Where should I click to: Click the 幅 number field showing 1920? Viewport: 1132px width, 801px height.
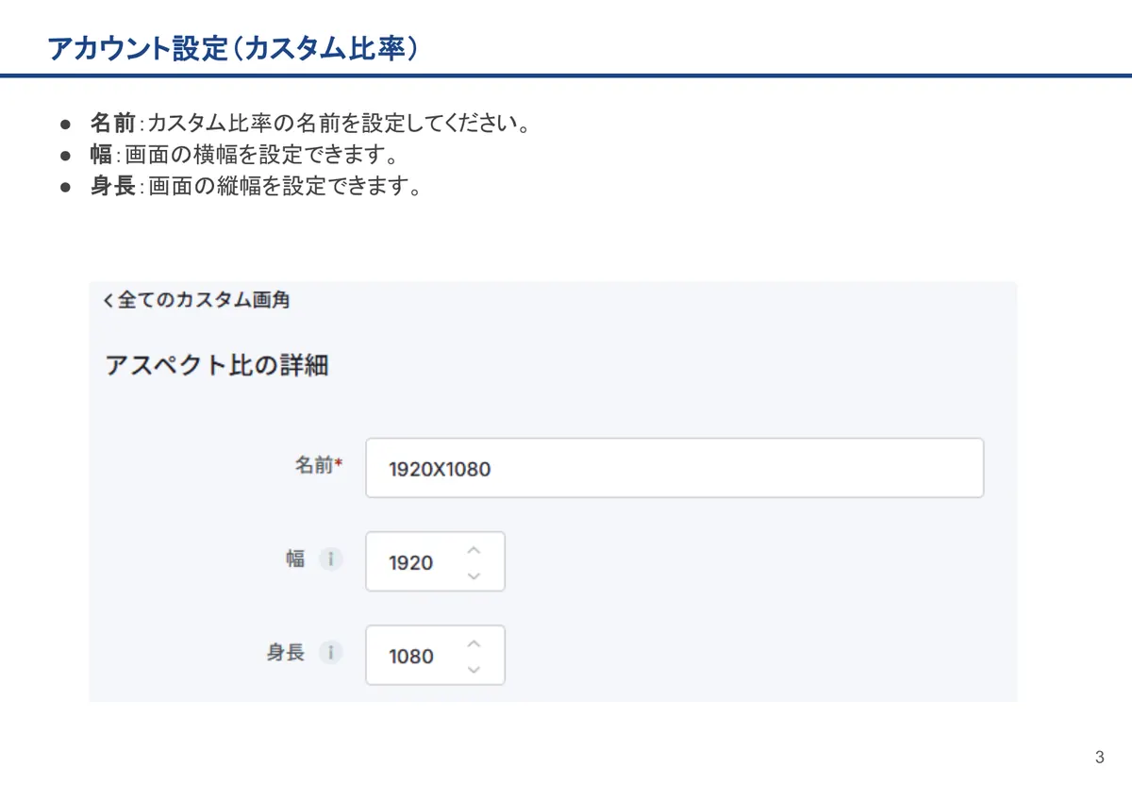point(435,561)
